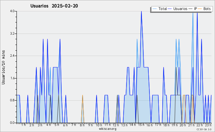
Task: Click the 'Usuarios' legend entry
Action: (180, 9)
